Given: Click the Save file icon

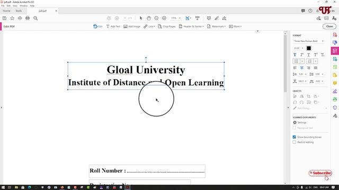Looking at the screenshot, I should click(x=4, y=18).
